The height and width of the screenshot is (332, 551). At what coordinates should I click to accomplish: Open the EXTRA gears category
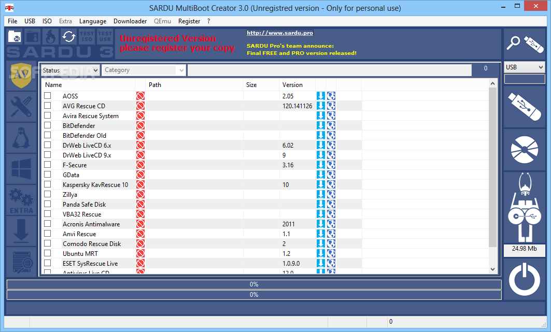tap(21, 200)
